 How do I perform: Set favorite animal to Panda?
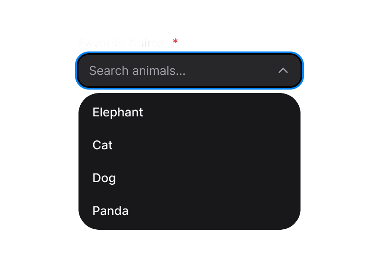[x=111, y=211]
